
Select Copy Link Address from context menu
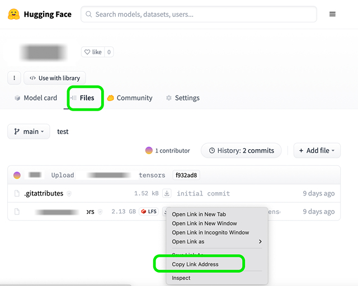tap(195, 264)
